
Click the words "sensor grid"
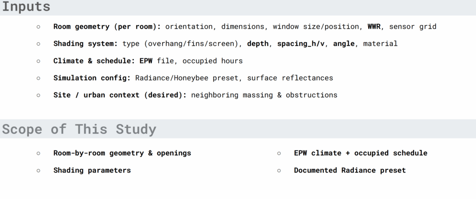point(413,26)
